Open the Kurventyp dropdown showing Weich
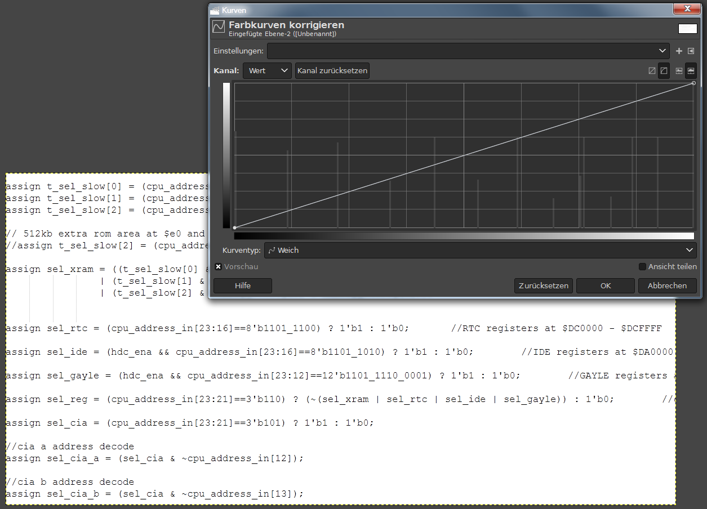This screenshot has height=509, width=707. coord(480,250)
